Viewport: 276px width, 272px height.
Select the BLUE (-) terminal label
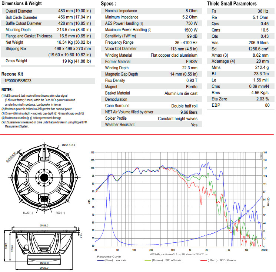pyautogui.click(x=28, y=213)
